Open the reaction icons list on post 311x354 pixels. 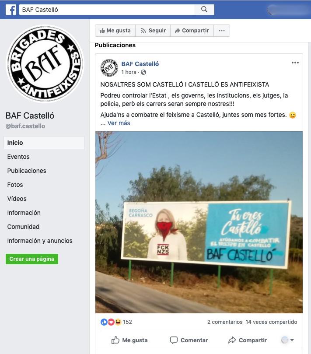[x=111, y=322]
